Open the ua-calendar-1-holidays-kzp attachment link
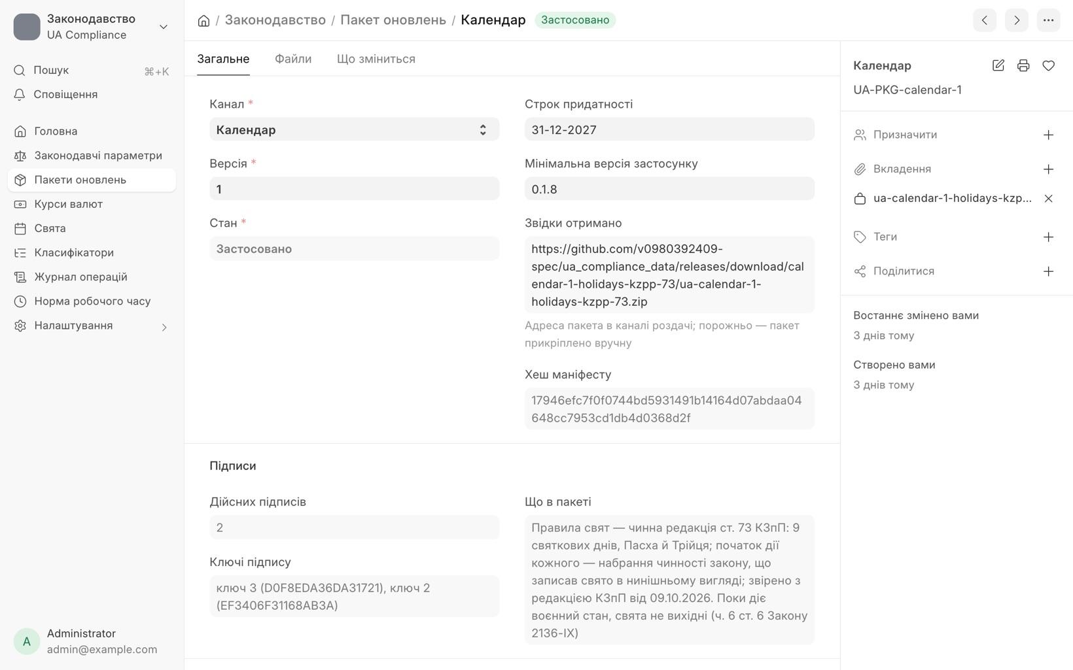1073x670 pixels. [x=952, y=198]
